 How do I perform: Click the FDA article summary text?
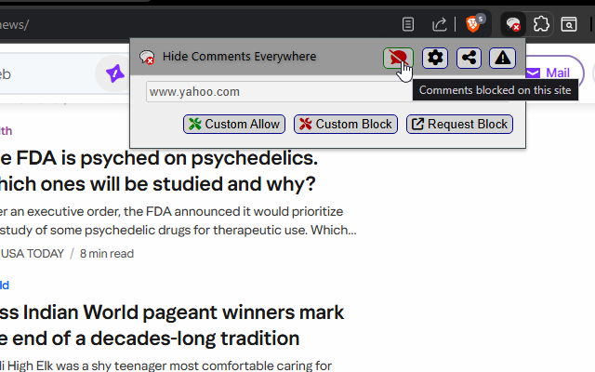(178, 220)
